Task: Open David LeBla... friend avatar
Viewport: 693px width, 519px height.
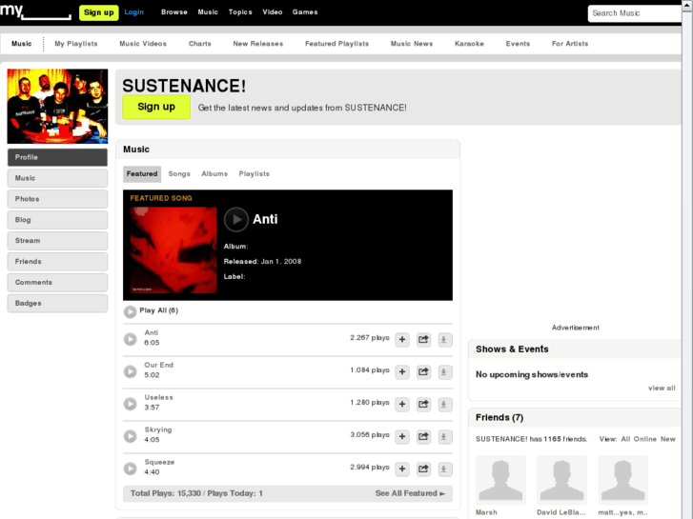Action: pos(561,480)
